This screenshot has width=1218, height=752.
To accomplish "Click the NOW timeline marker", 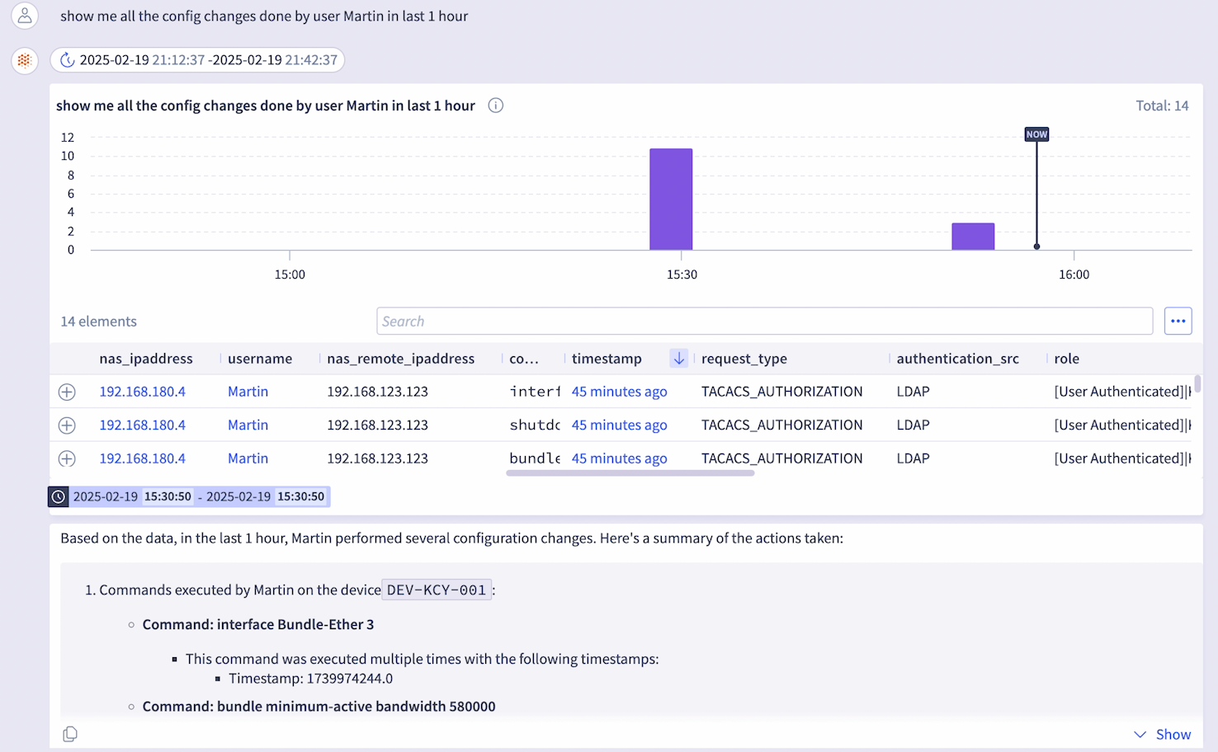I will (x=1036, y=134).
